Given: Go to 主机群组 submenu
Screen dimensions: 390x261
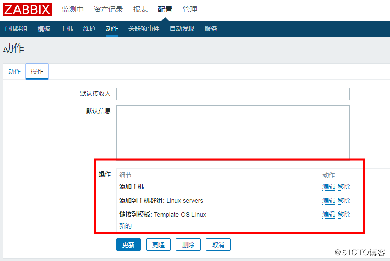Looking at the screenshot, I should coord(15,29).
